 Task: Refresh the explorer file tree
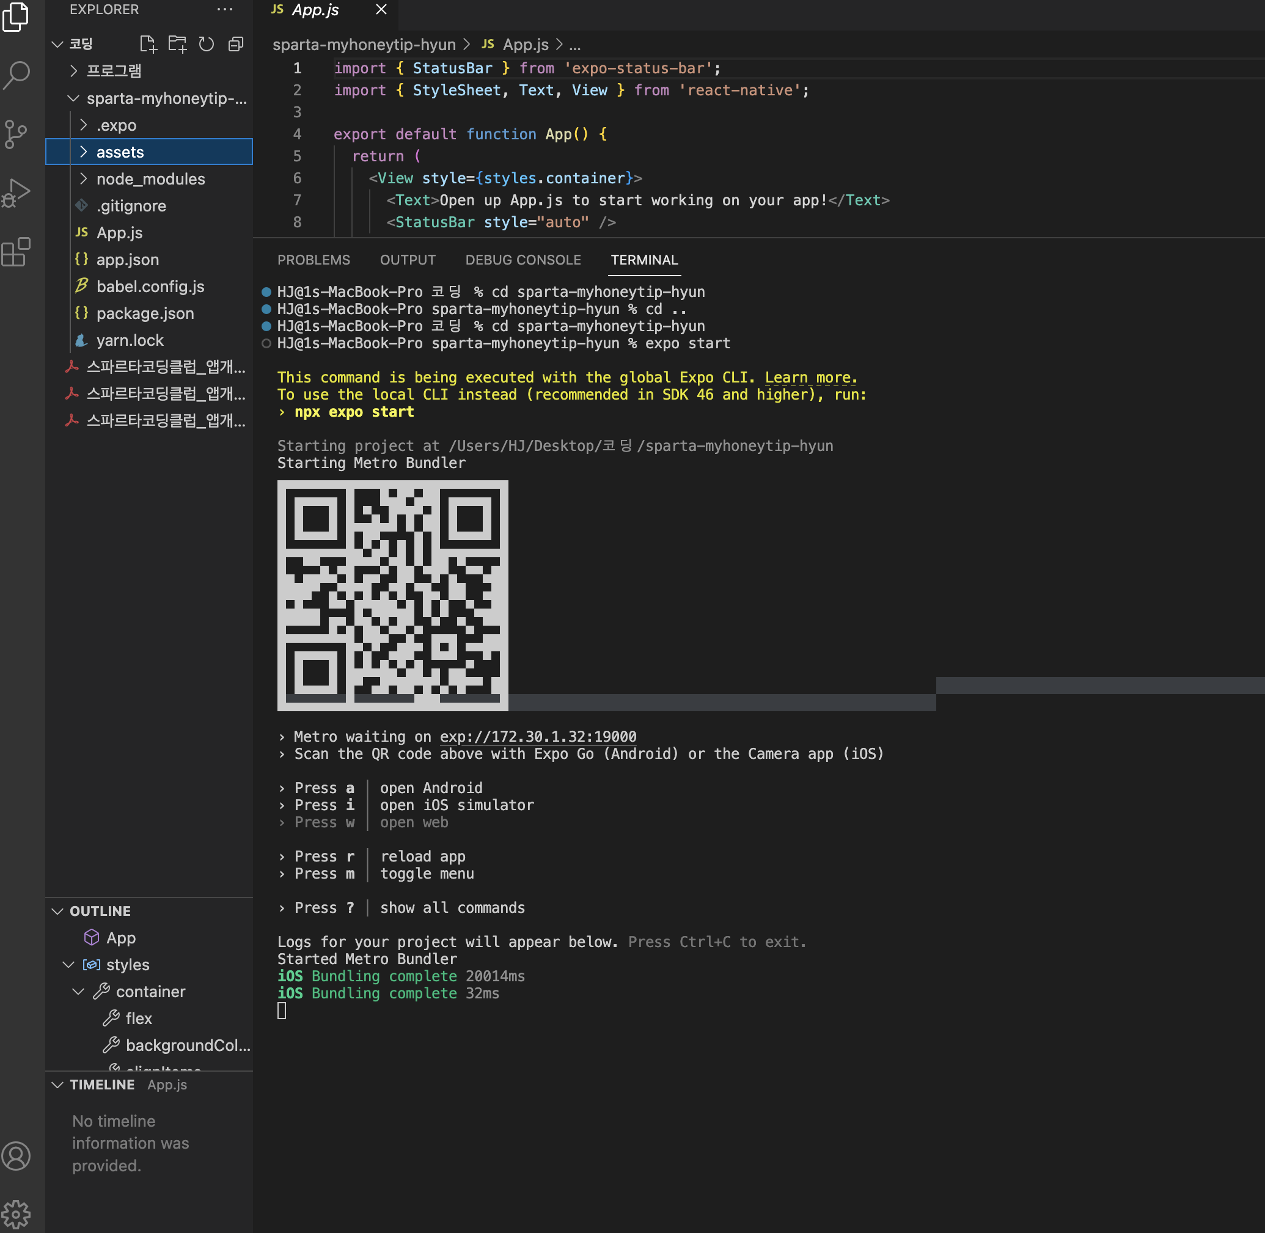click(207, 44)
